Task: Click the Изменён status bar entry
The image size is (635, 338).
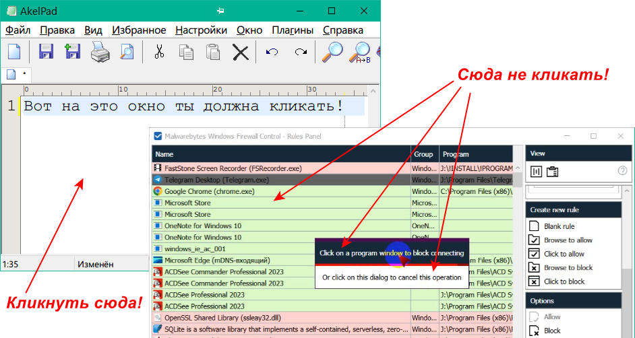Action: (x=96, y=264)
